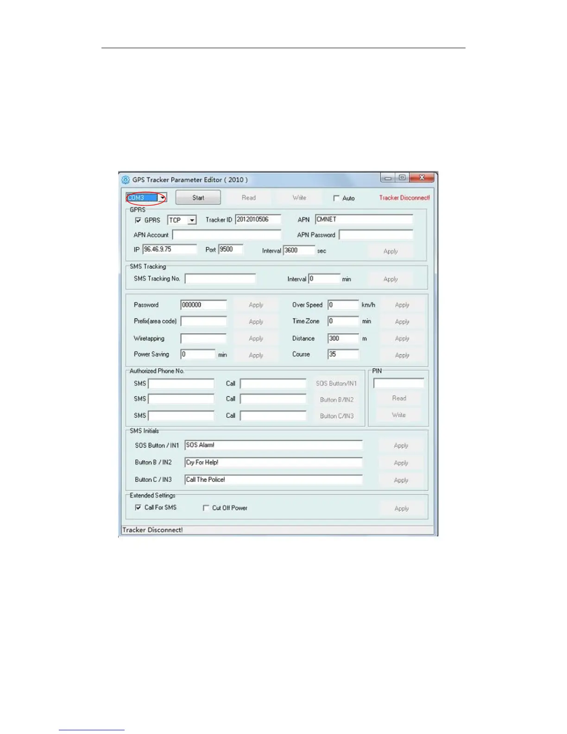Enable the Cut Off Power checkbox
Image resolution: width=567 pixels, height=734 pixels.
tap(206, 508)
